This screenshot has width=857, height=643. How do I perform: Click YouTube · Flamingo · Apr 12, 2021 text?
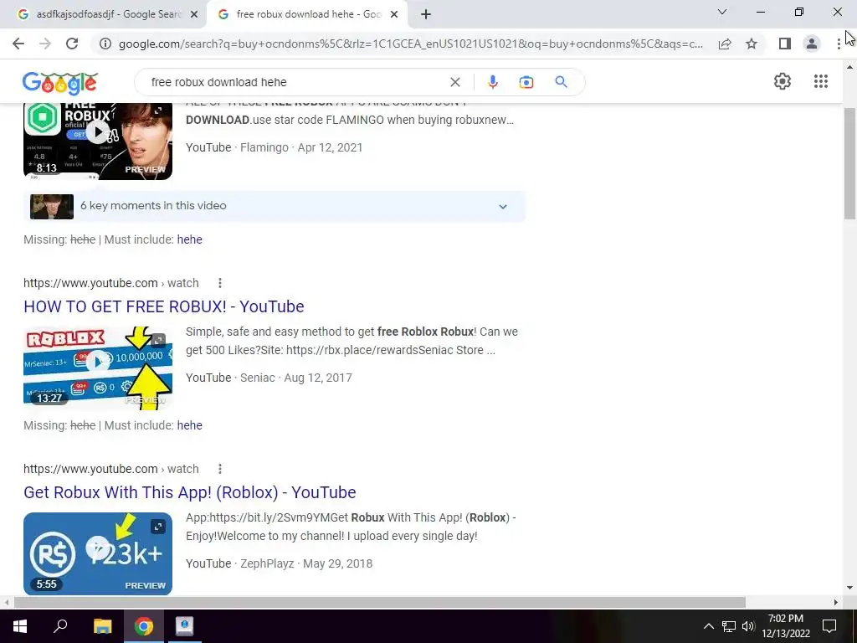(275, 147)
